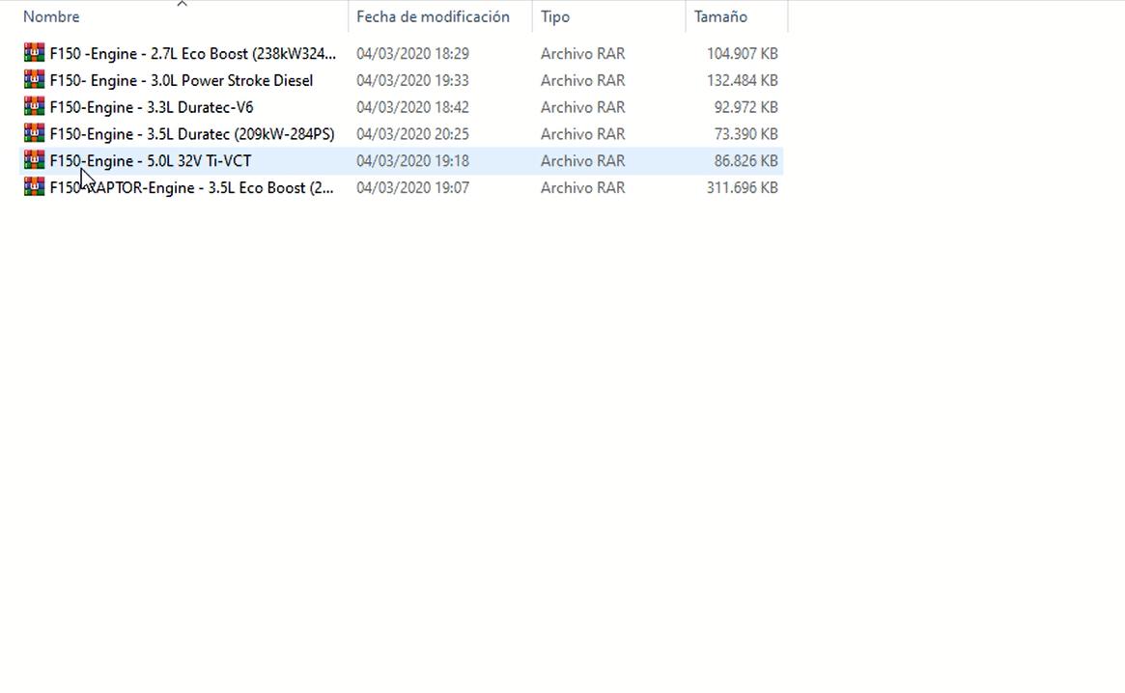Viewport: 1125px width, 693px height.
Task: Click RAR icon of F150 RAPTOR archive
Action: 34,186
